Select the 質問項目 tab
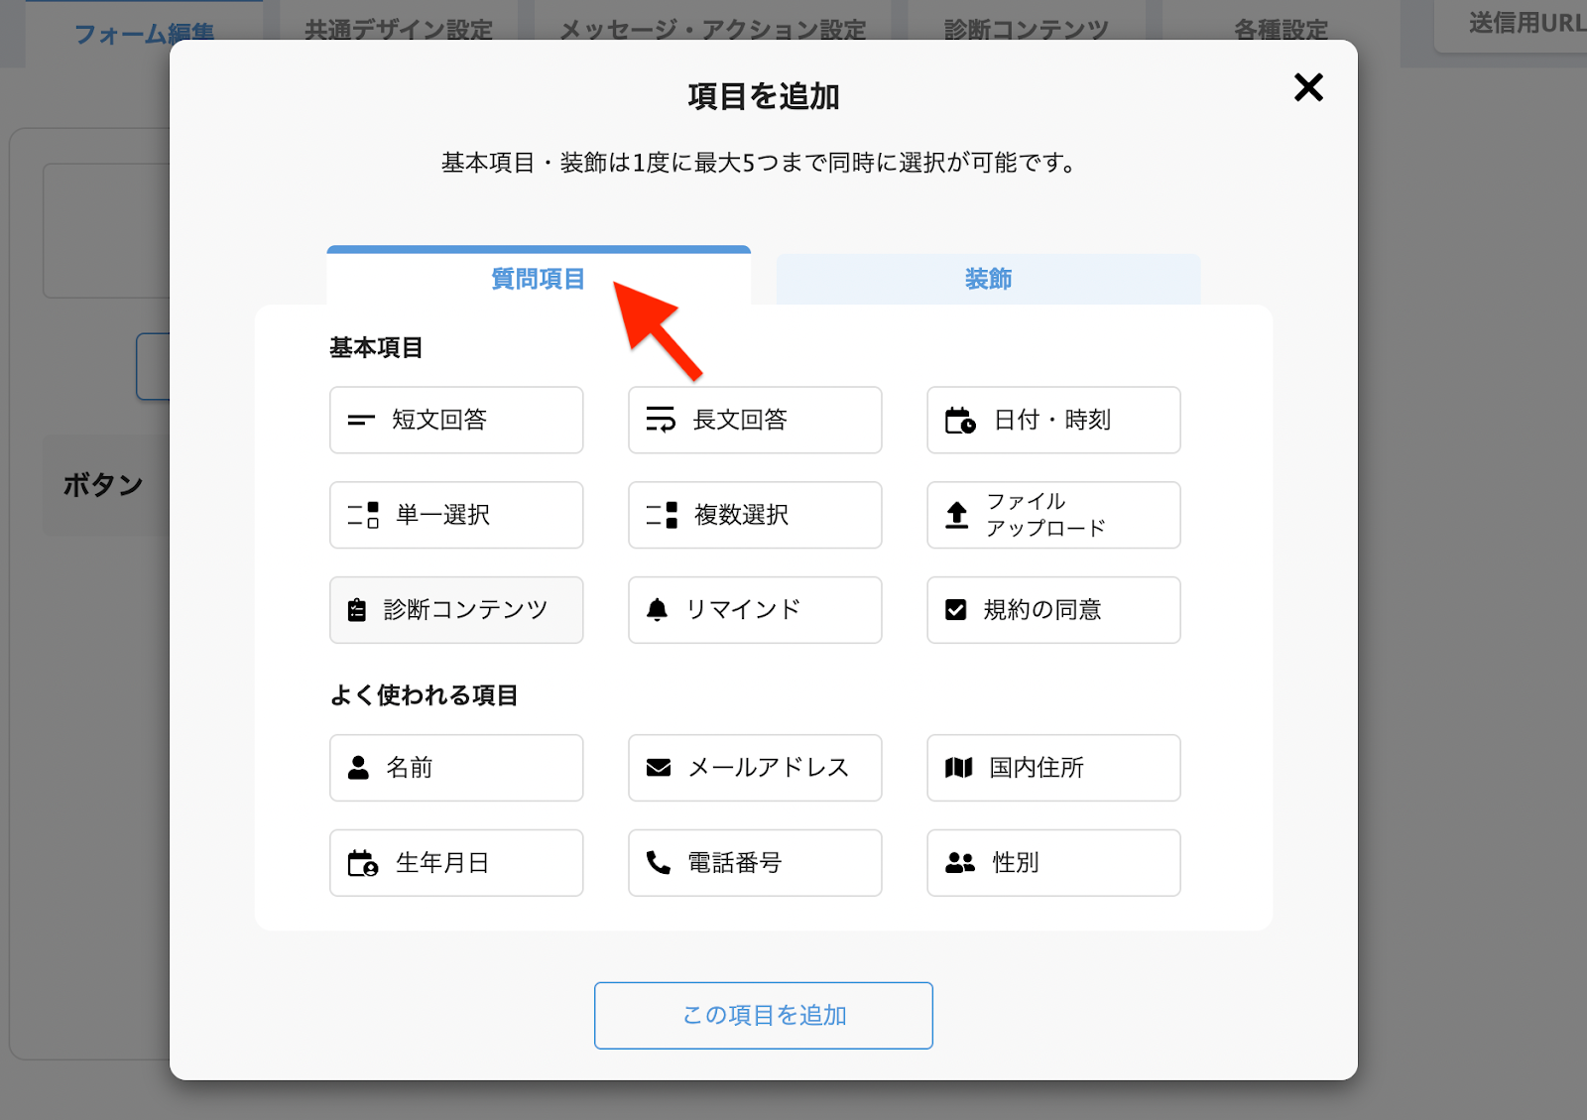This screenshot has height=1120, width=1587. click(x=538, y=280)
